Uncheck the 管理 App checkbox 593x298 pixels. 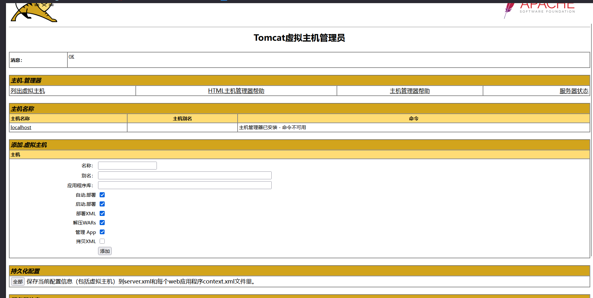[102, 232]
